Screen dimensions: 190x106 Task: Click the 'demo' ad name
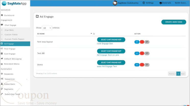pyautogui.click(x=40, y=65)
